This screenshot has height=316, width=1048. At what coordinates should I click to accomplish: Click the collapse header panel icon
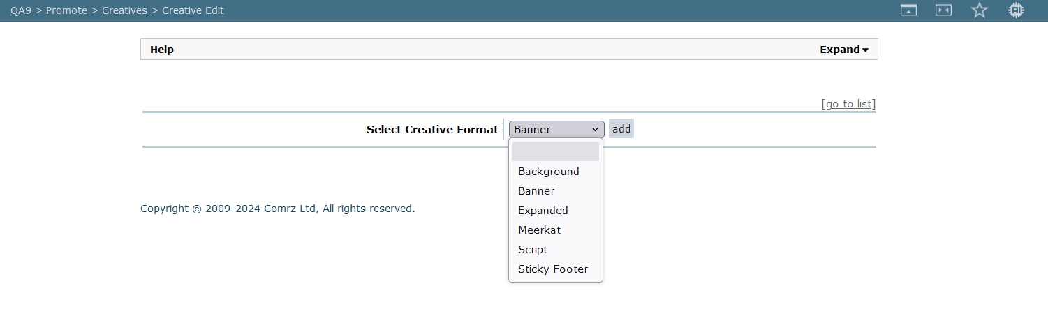point(908,10)
